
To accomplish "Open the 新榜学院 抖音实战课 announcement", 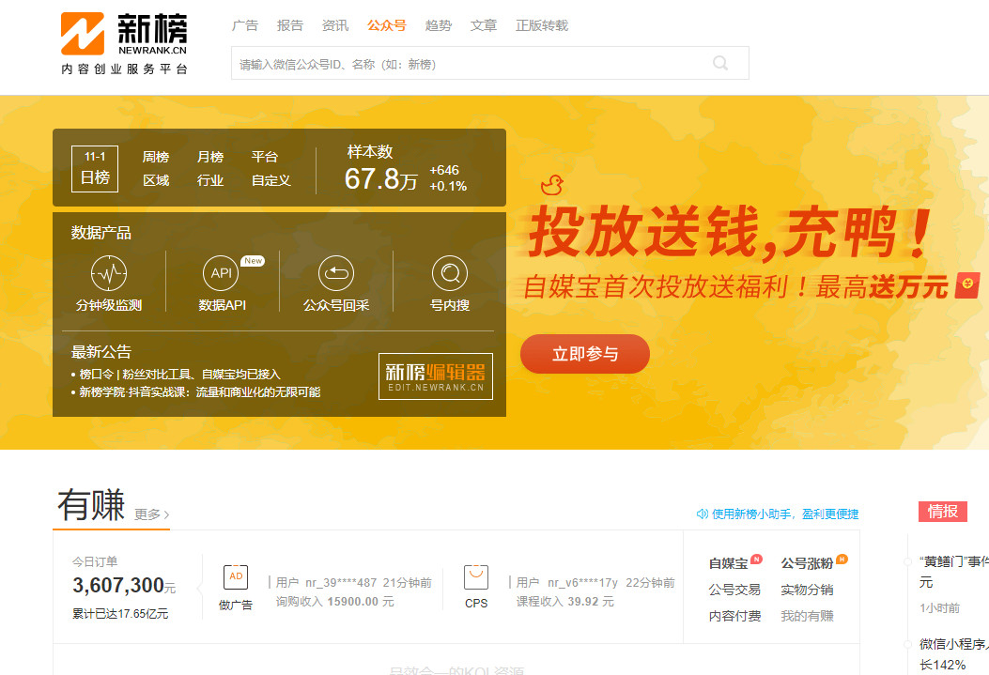I will coord(200,392).
